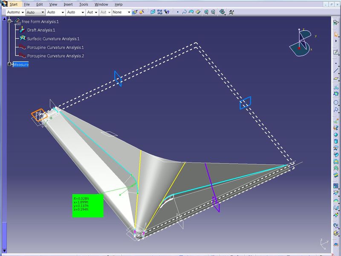341x256 pixels.
Task: Click the What's This help cursor icon
Action: coord(167,12)
